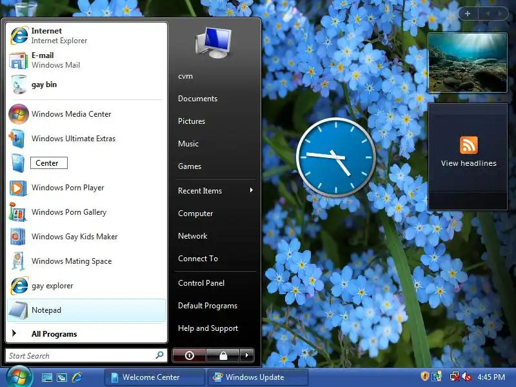This screenshot has width=516, height=387.
Task: Switch to Windows Update taskbar button
Action: 258,377
